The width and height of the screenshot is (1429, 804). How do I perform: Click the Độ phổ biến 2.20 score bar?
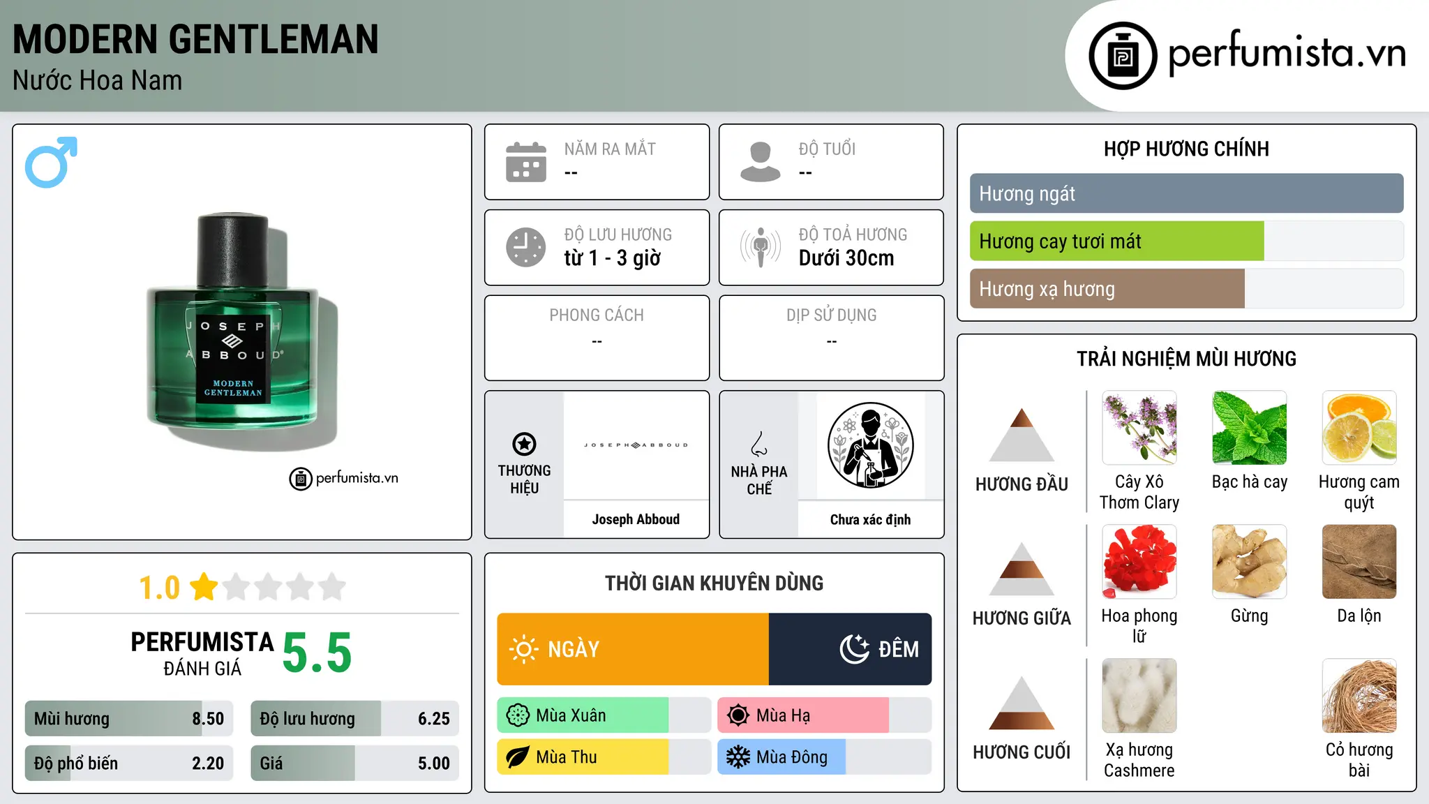point(129,763)
